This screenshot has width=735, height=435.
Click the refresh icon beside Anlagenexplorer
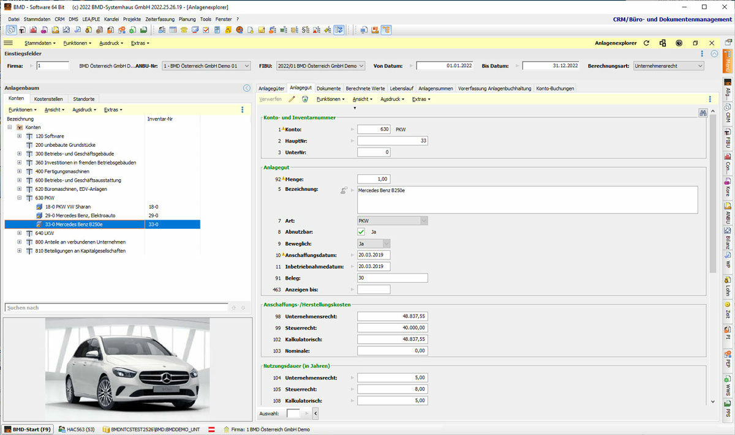tap(646, 43)
